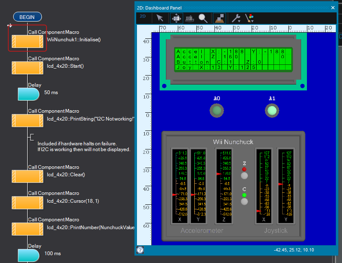This screenshot has width=342, height=263.
Task: Select the lcd_4x20::Start() macro block
Action: click(x=28, y=68)
